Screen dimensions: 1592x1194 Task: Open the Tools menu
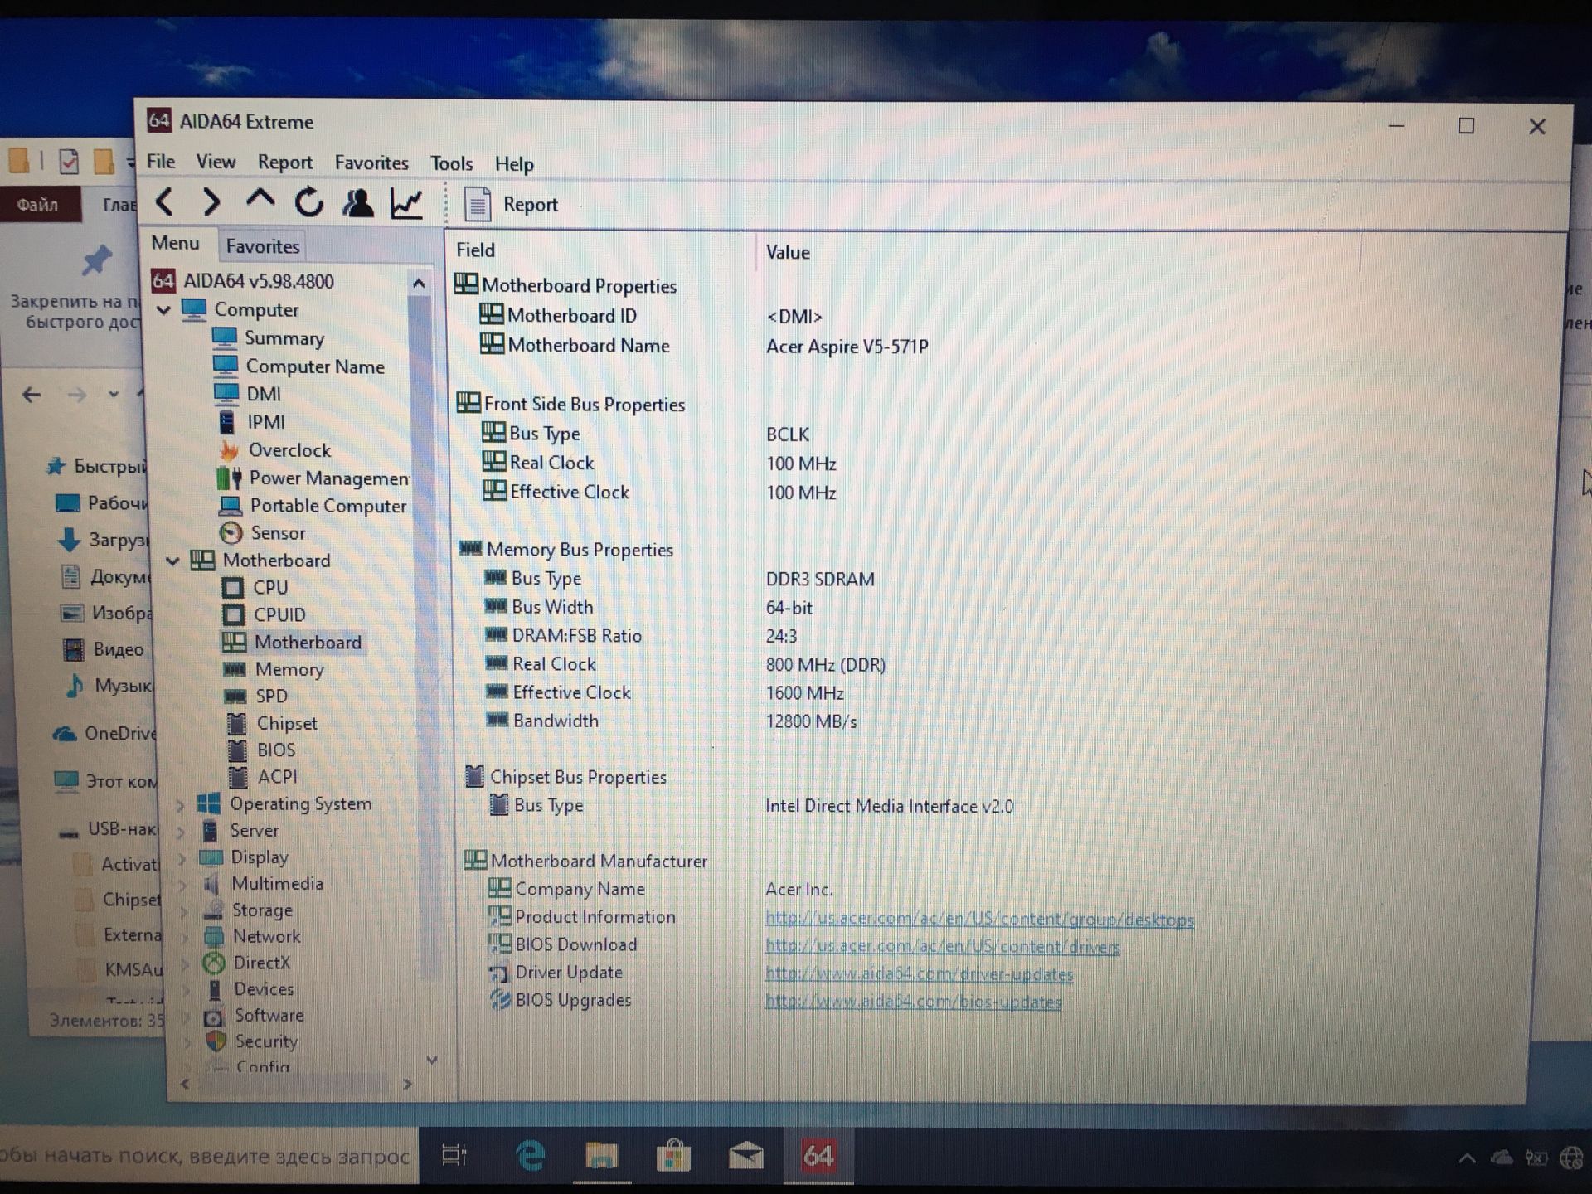(451, 163)
